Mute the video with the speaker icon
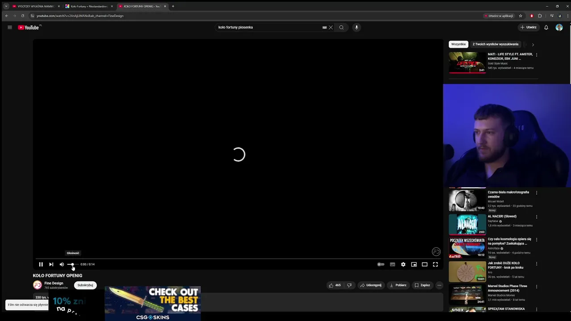The image size is (571, 321). click(x=62, y=264)
